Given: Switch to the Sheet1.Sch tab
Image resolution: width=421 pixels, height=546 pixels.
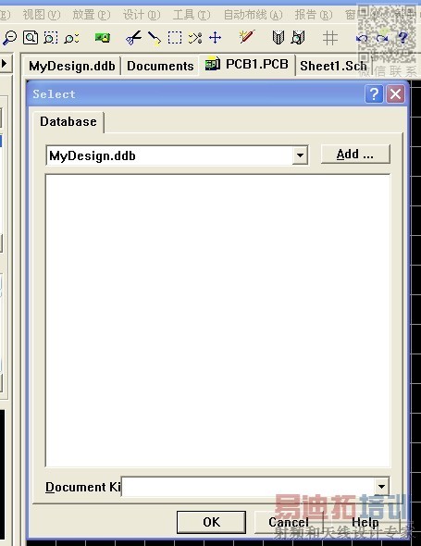Looking at the screenshot, I should 333,66.
